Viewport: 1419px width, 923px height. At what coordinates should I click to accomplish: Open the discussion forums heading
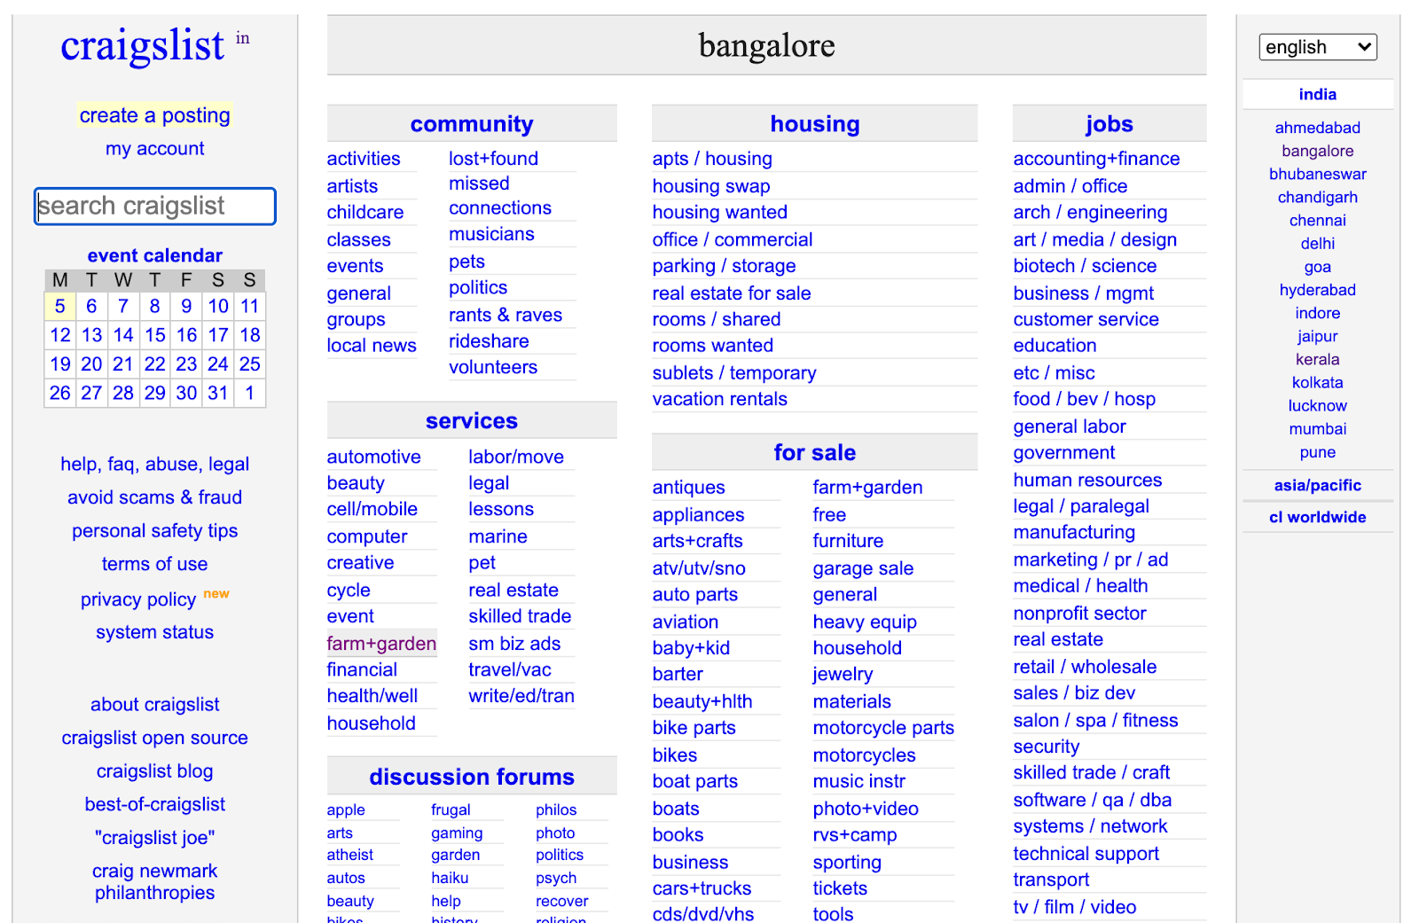(472, 778)
